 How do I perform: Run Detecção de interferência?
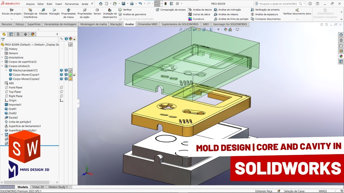(x=31, y=13)
